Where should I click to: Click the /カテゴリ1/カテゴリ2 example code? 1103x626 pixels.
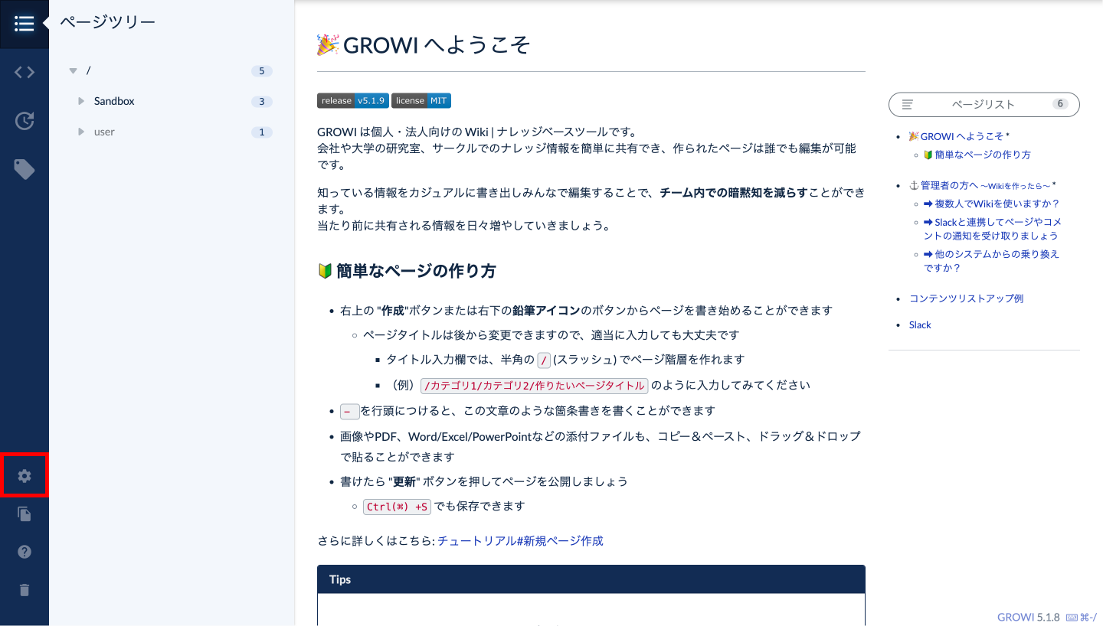point(535,385)
